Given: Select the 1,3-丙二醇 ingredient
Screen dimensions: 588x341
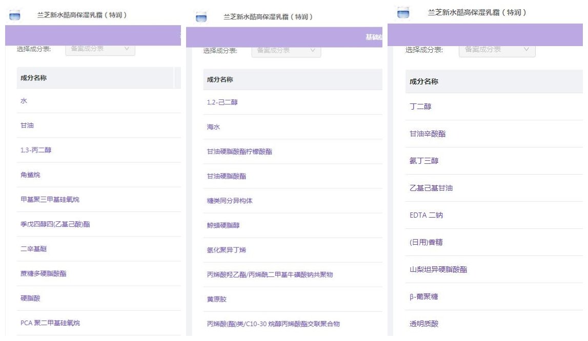Looking at the screenshot, I should [x=36, y=150].
